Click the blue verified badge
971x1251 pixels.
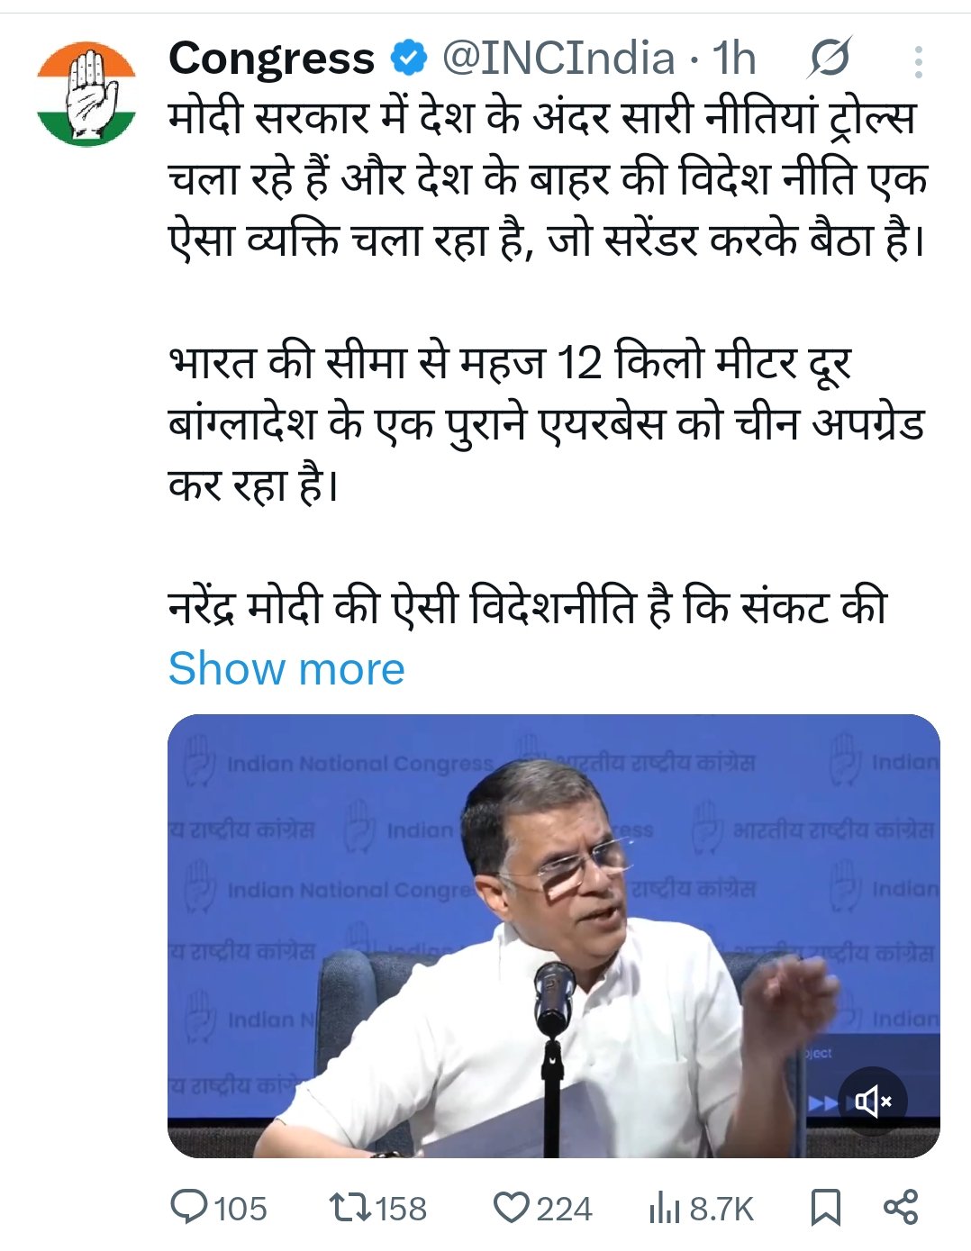[x=408, y=59]
